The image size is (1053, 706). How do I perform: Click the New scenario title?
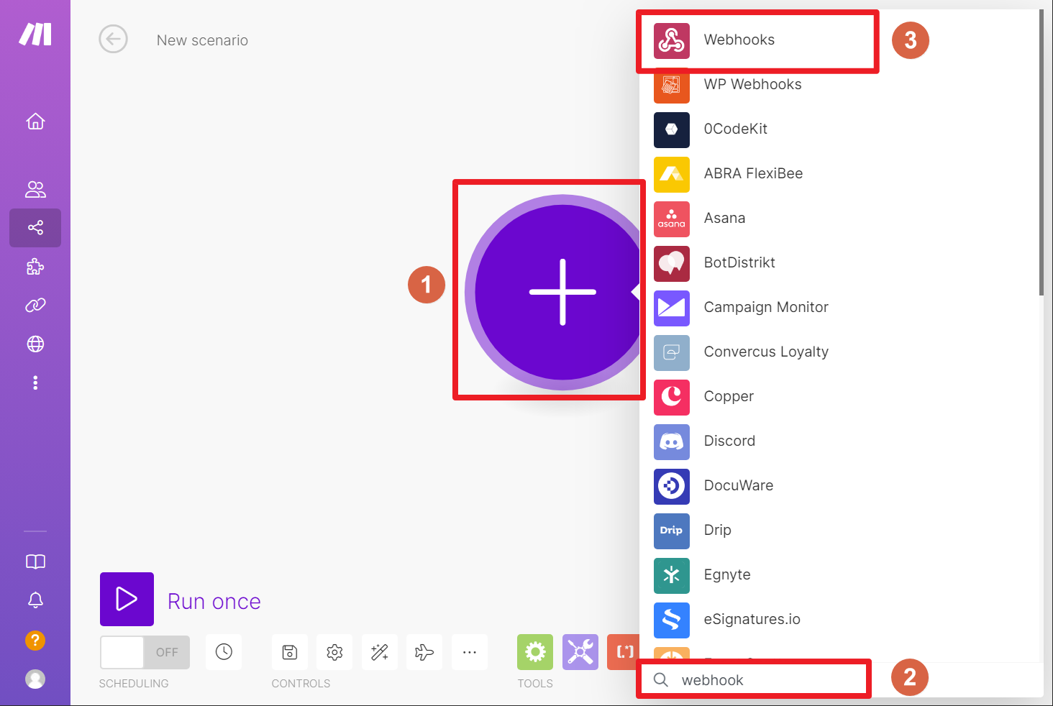pyautogui.click(x=202, y=40)
